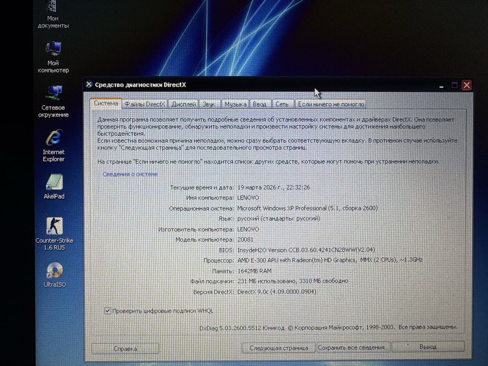
Task: Click the memory value 1642MB RAM
Action: [x=254, y=271]
